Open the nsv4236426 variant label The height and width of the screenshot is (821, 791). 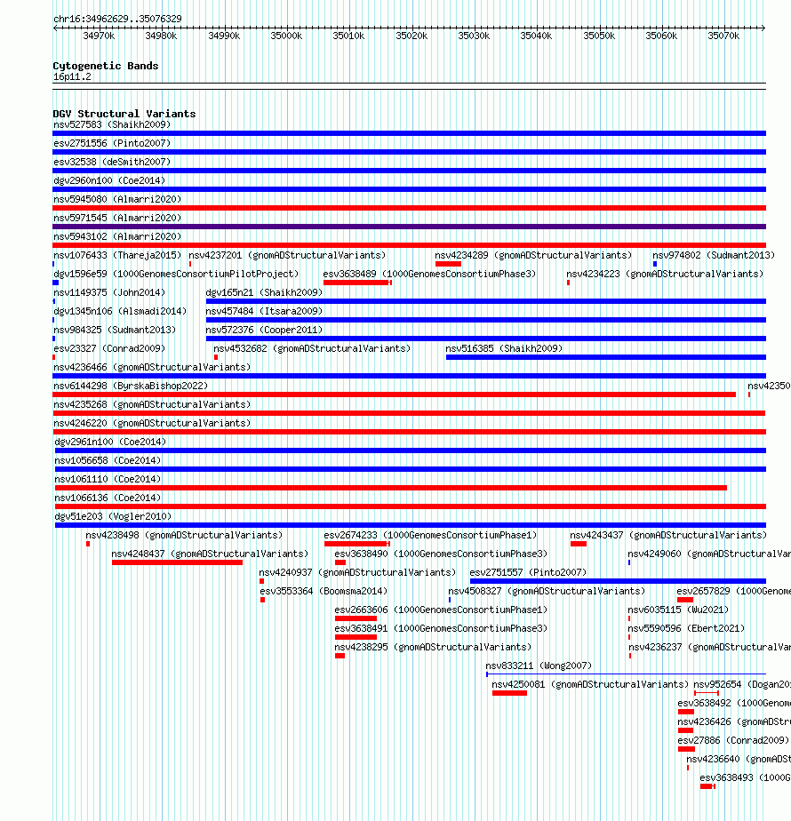(734, 721)
